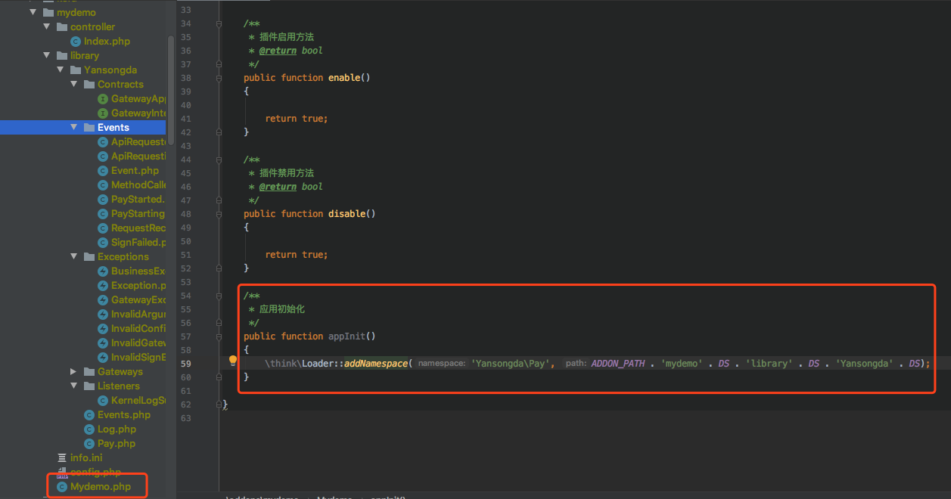
Task: Click the Mydemo.php class icon
Action: click(62, 487)
